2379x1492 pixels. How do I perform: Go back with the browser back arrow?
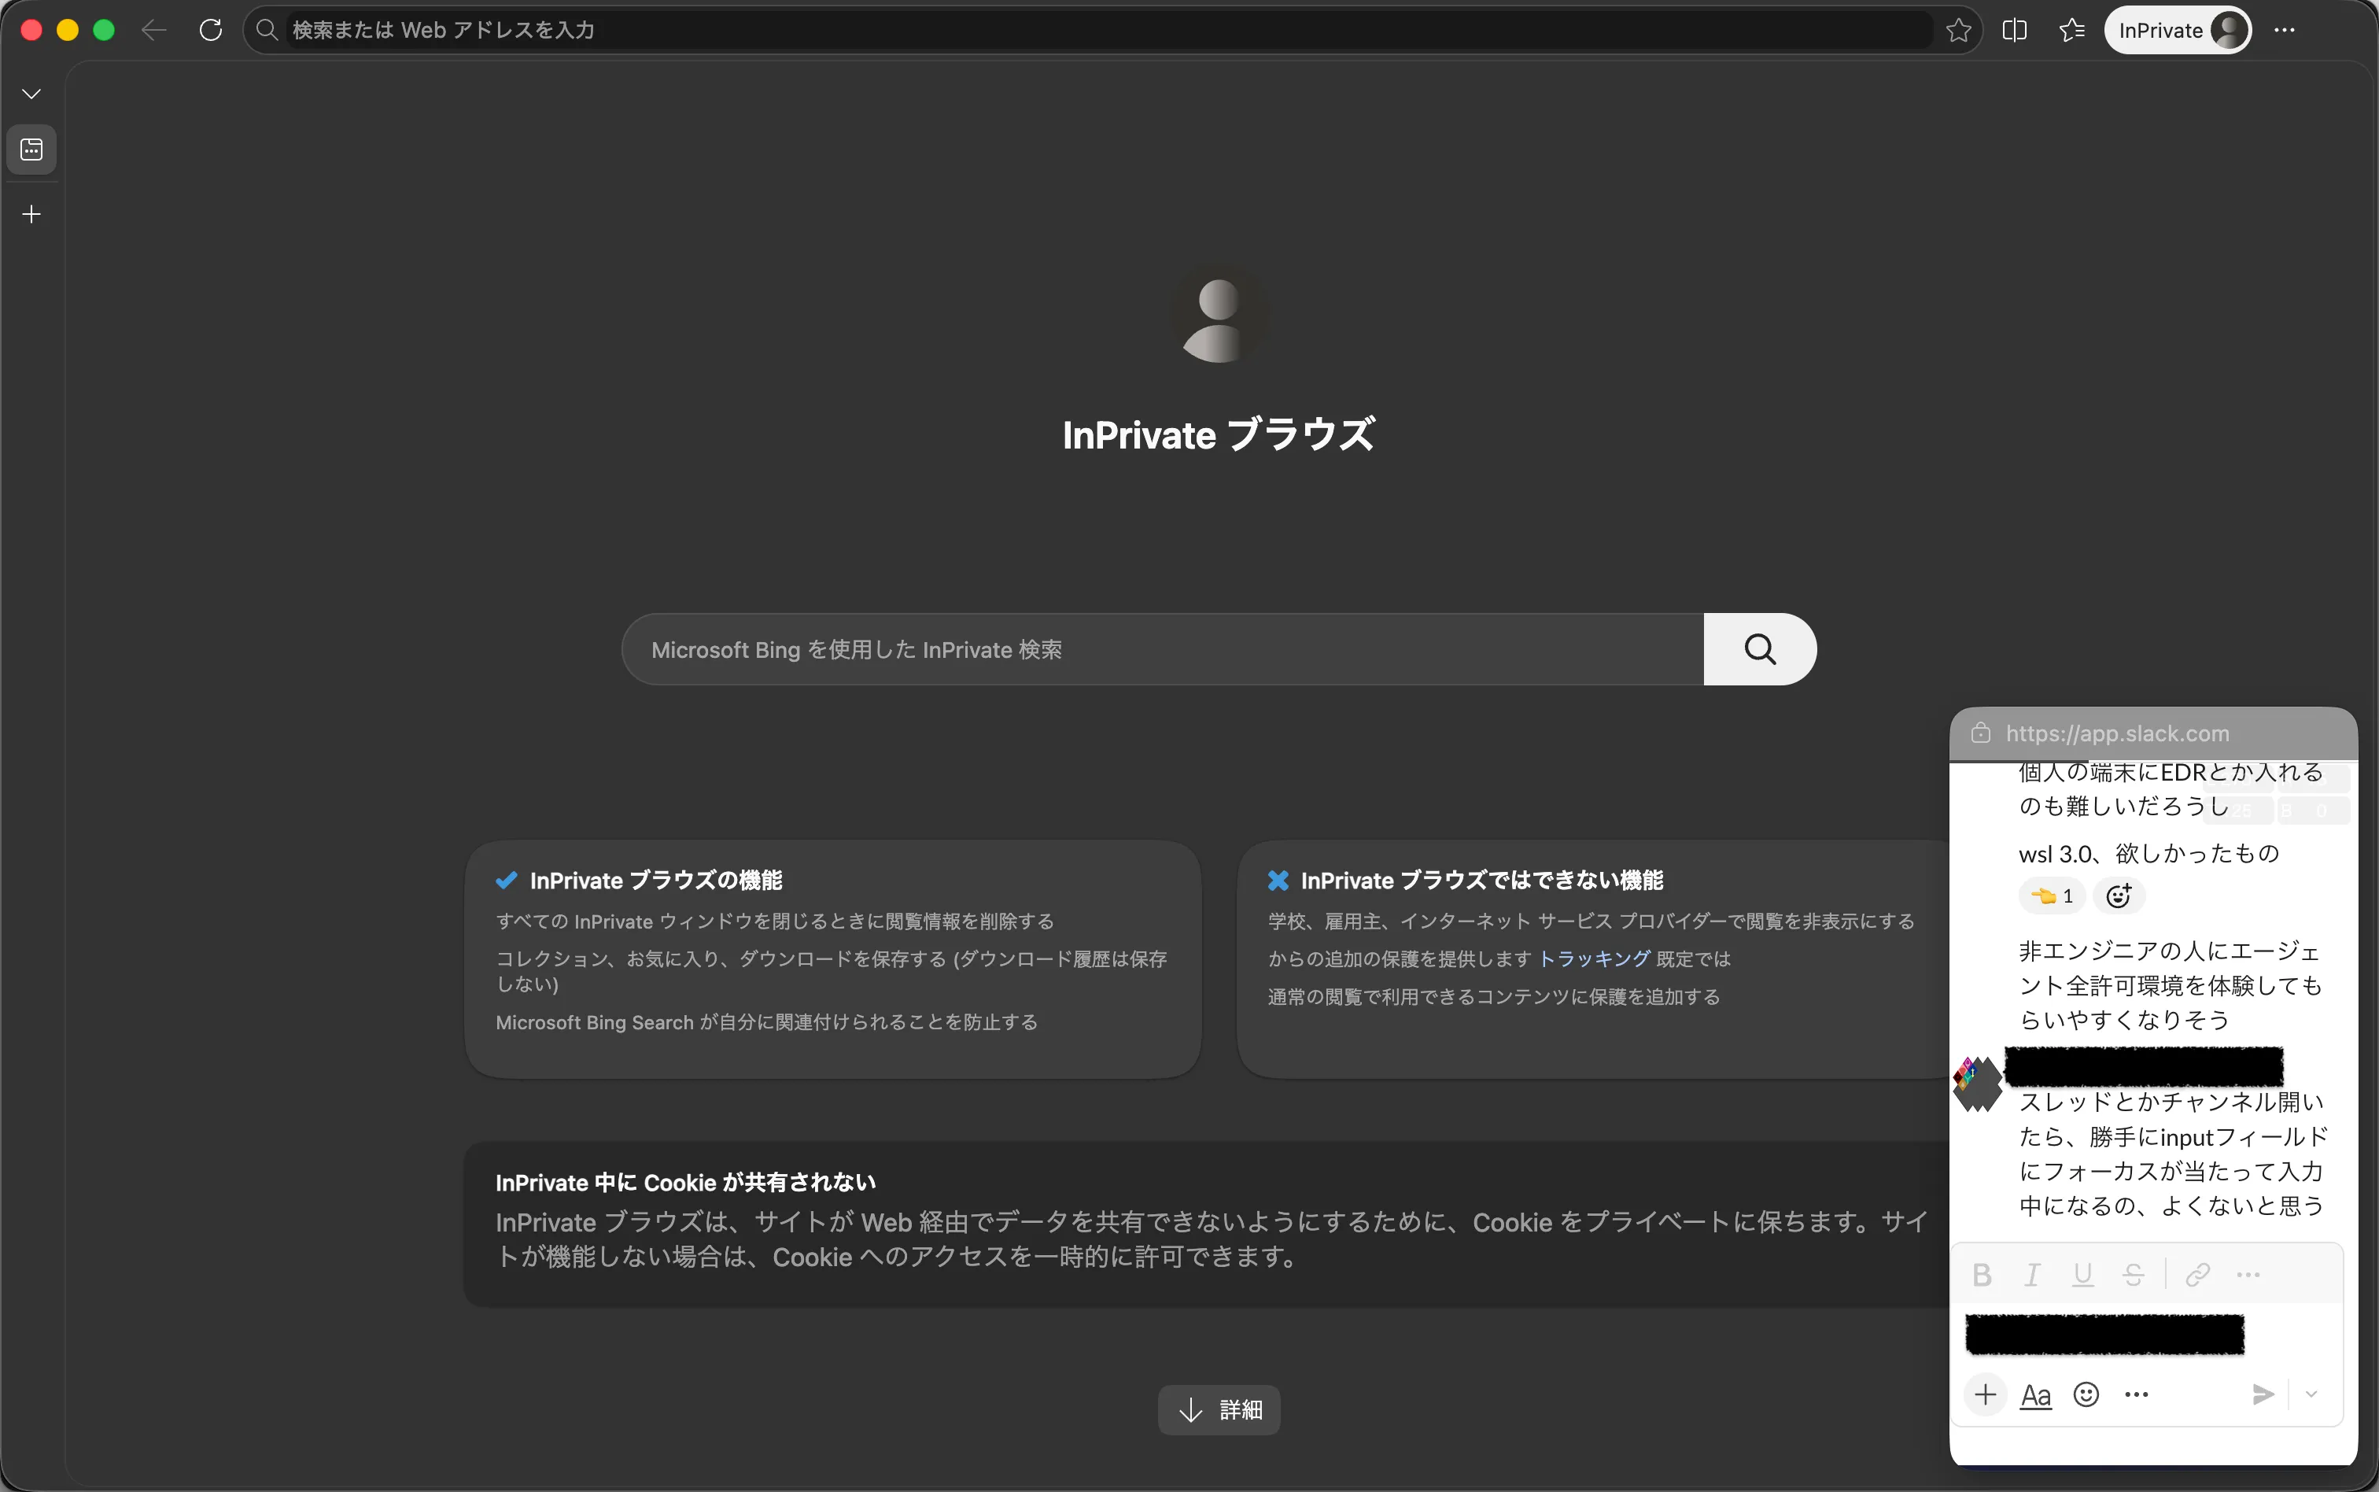coord(153,31)
